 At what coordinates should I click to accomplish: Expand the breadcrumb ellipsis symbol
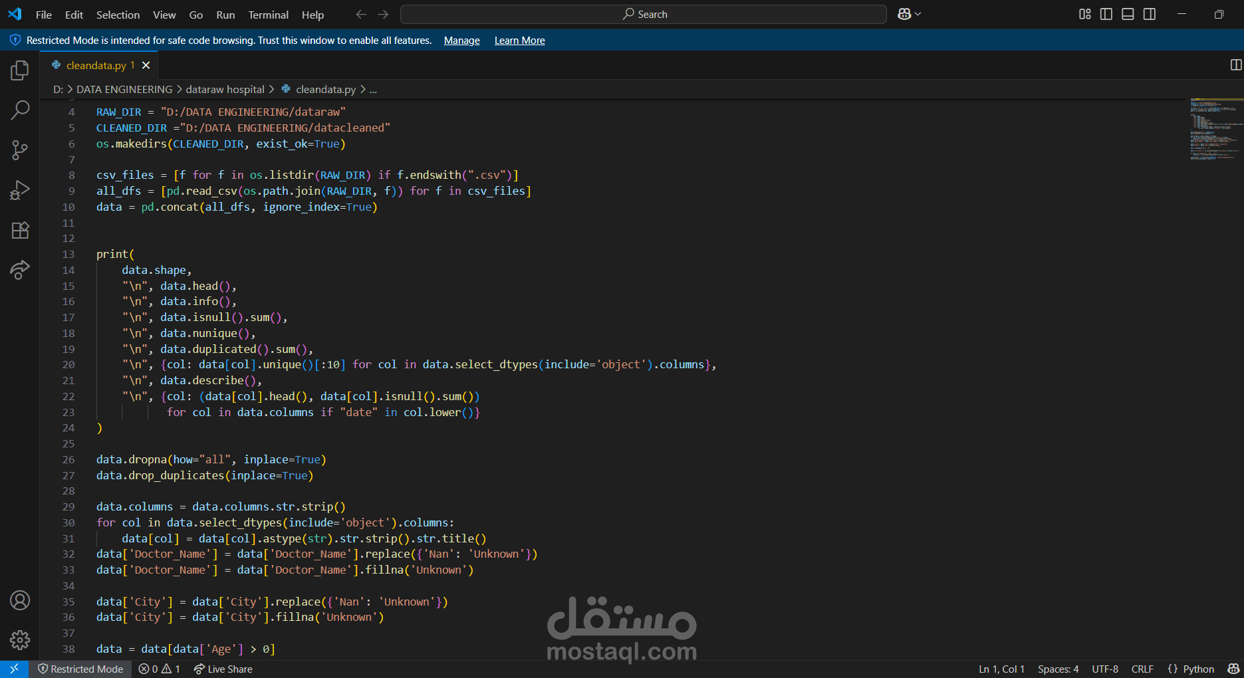tap(373, 89)
